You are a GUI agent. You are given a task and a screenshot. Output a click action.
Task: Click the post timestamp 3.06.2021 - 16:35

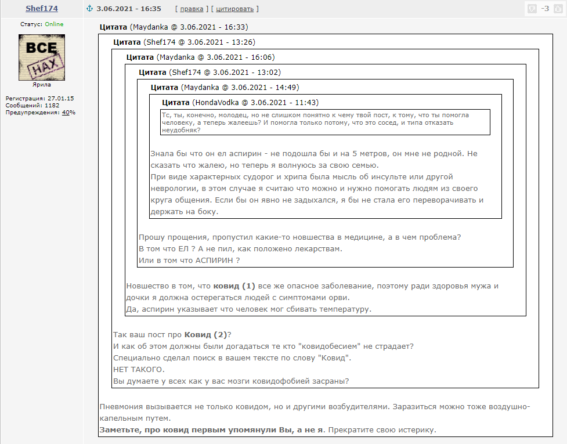129,9
